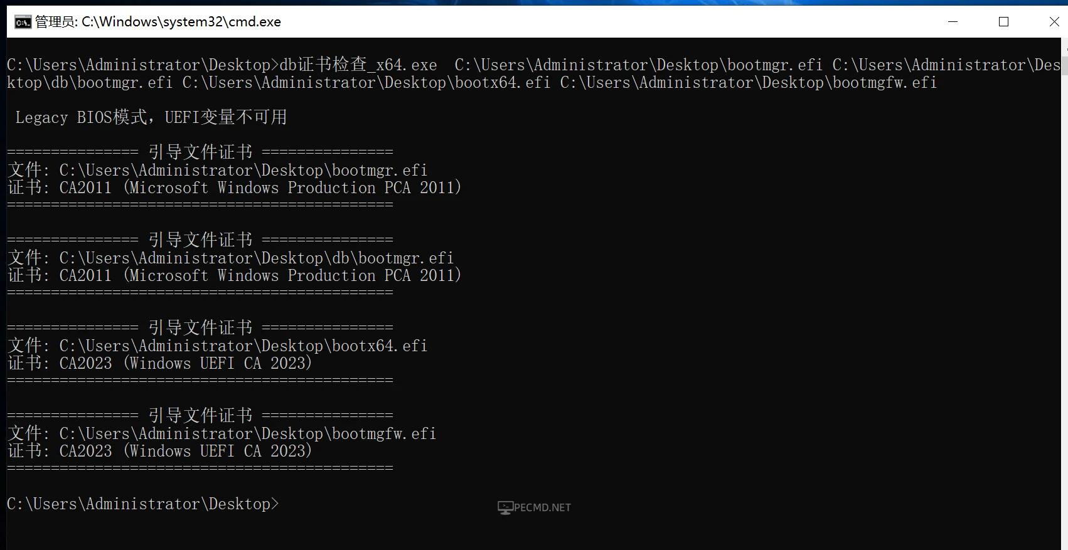Click the window title text cmd.exe
The height and width of the screenshot is (550, 1068).
(158, 22)
